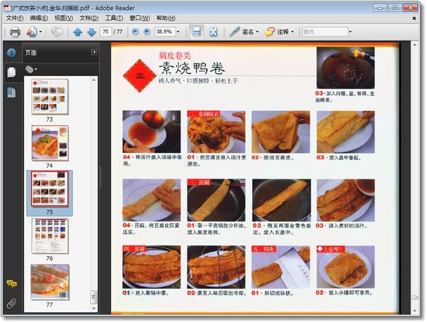Zoom in using the plus button
The image size is (427, 323).
[x=147, y=32]
